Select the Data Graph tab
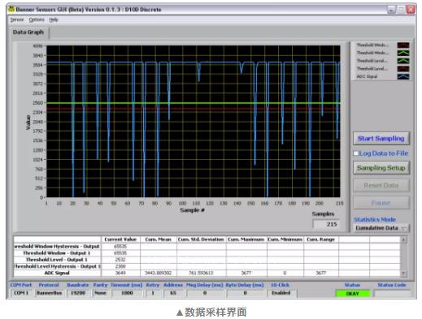Viewport: 422px width, 319px height. 28,32
